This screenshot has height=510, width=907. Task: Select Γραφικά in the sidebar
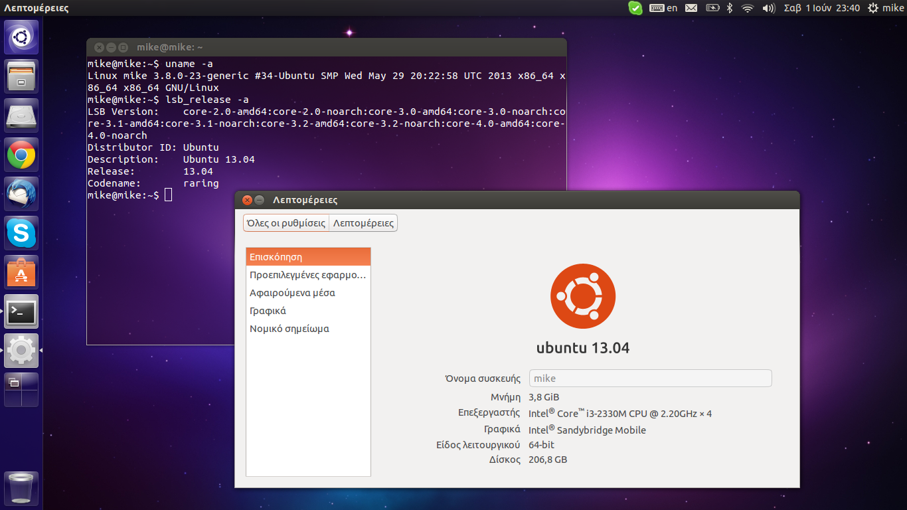click(x=308, y=311)
